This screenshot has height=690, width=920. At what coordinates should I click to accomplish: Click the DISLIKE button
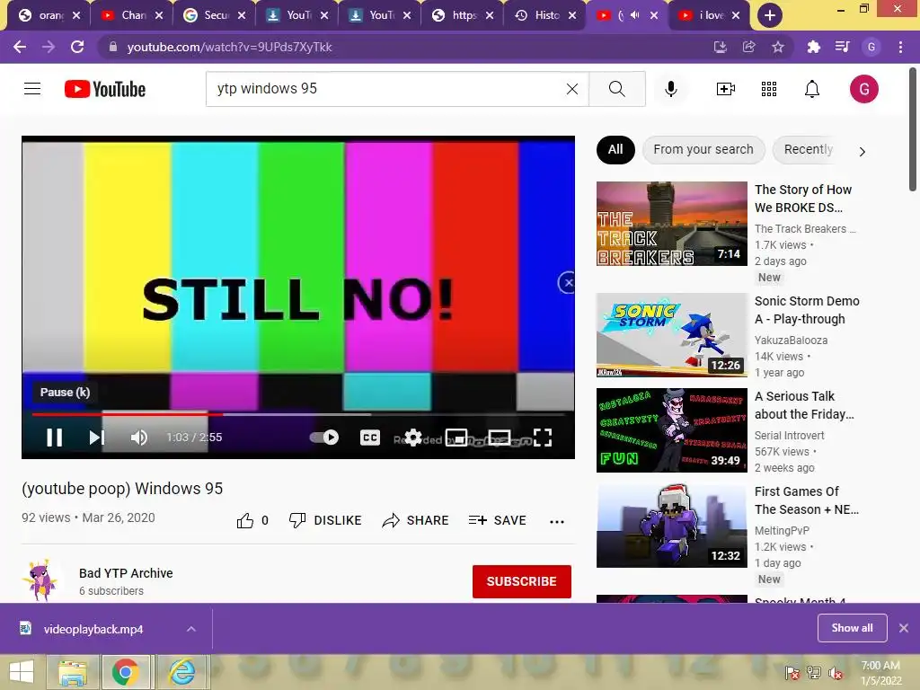[x=325, y=520]
